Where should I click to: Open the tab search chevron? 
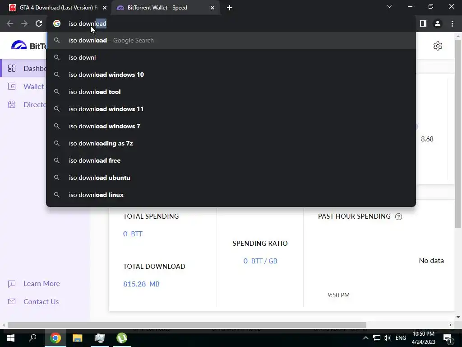(389, 6)
